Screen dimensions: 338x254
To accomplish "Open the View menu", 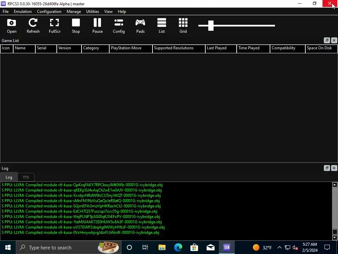I will point(108,12).
